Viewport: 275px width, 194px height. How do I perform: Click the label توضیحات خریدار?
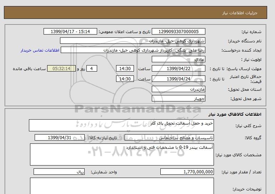pos(247,189)
